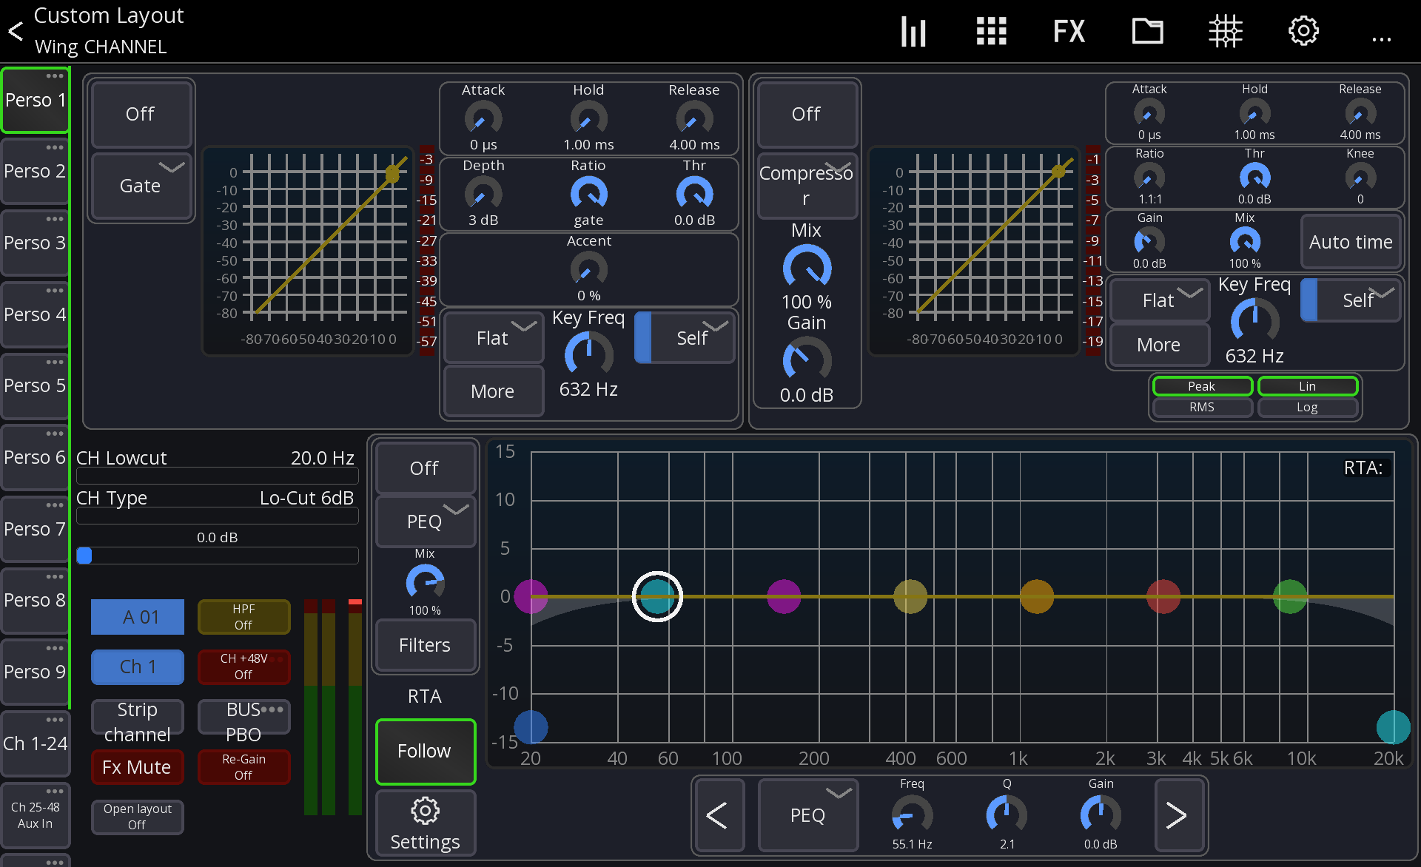Switch to Ch 1-24 tab

[x=35, y=743]
